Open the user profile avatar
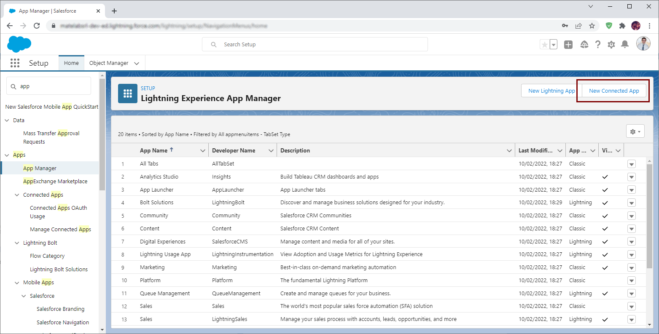This screenshot has width=659, height=334. click(x=643, y=44)
